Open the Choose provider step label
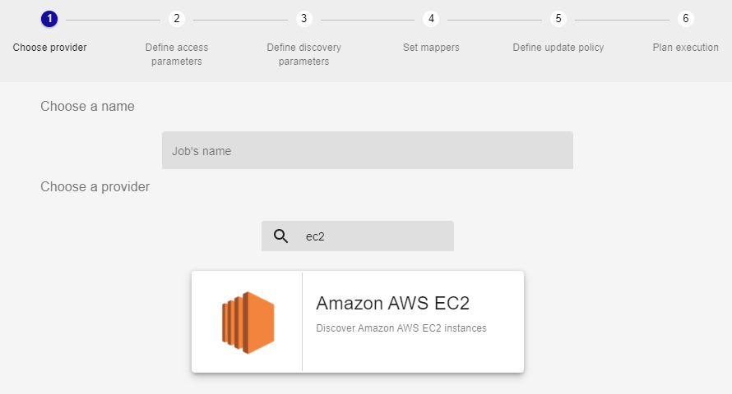Image resolution: width=732 pixels, height=394 pixels. pyautogui.click(x=49, y=48)
